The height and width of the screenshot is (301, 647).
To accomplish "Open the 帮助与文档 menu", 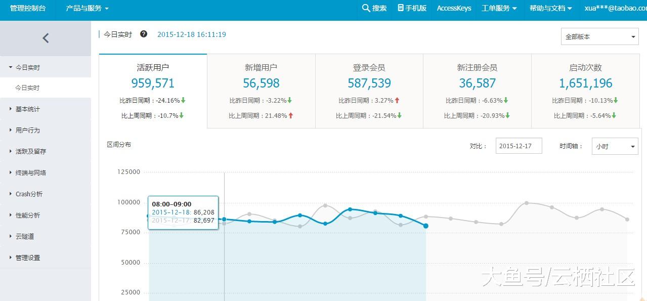I will [550, 8].
